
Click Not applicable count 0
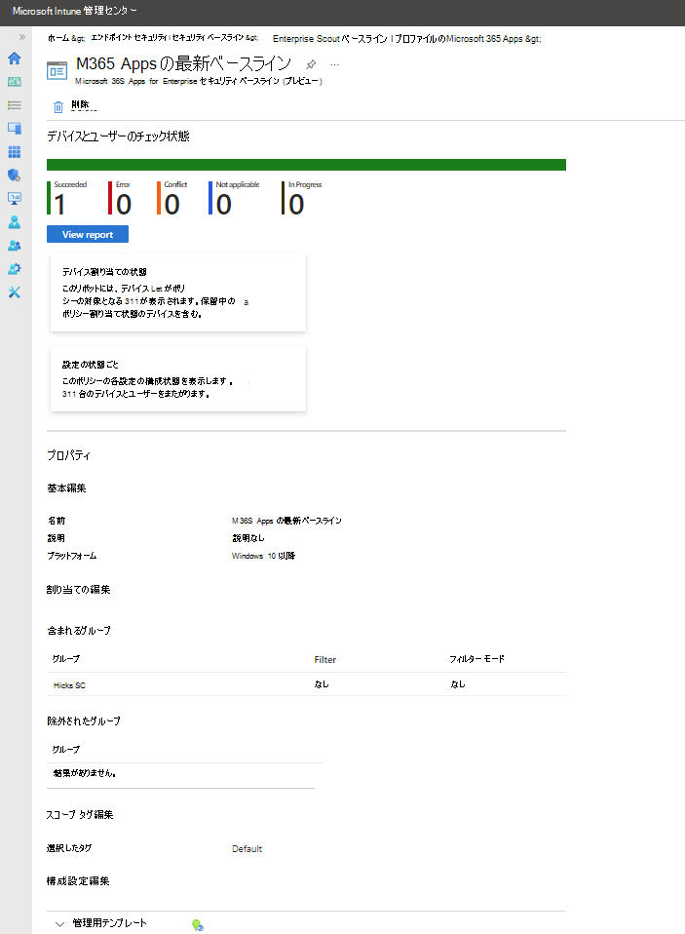click(224, 205)
